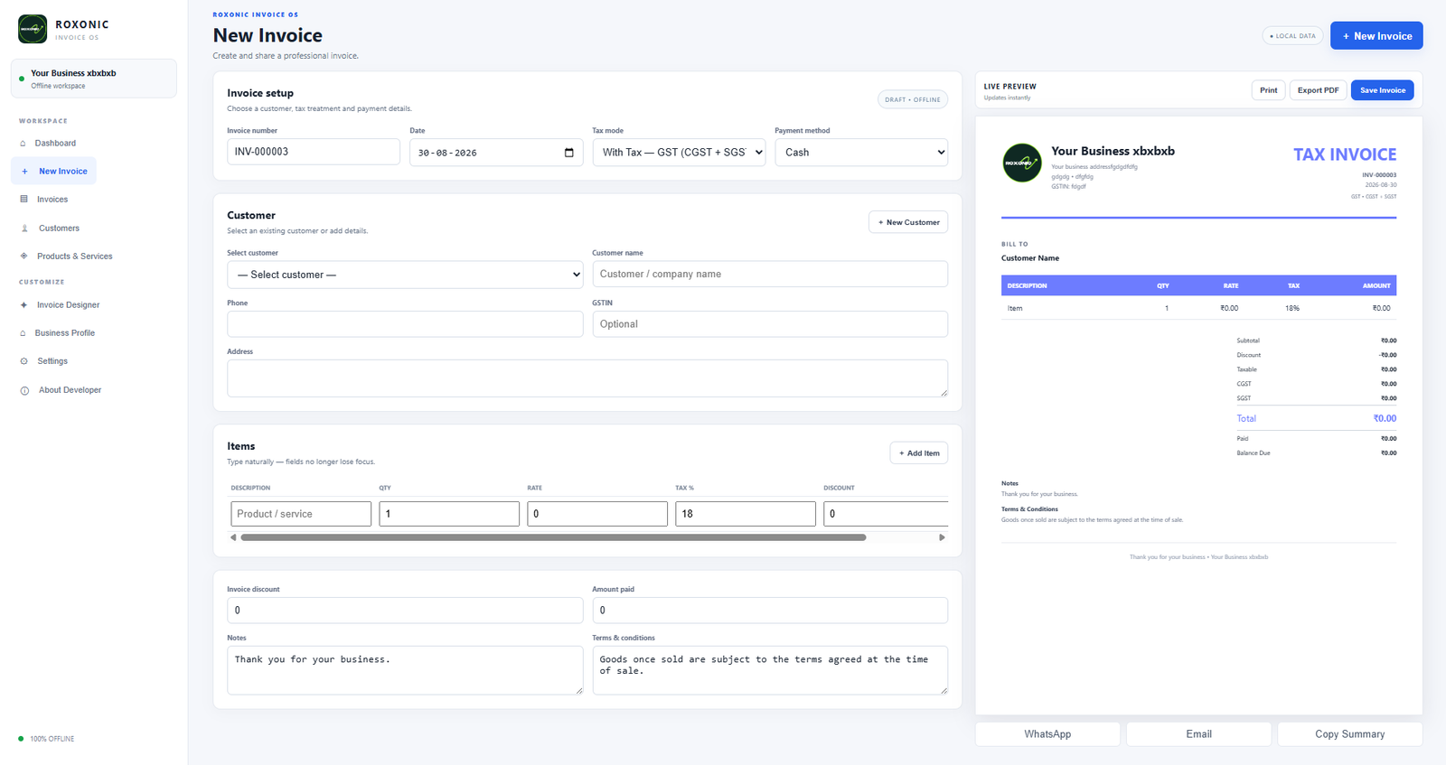
Task: Click the Notes text area
Action: pos(405,670)
